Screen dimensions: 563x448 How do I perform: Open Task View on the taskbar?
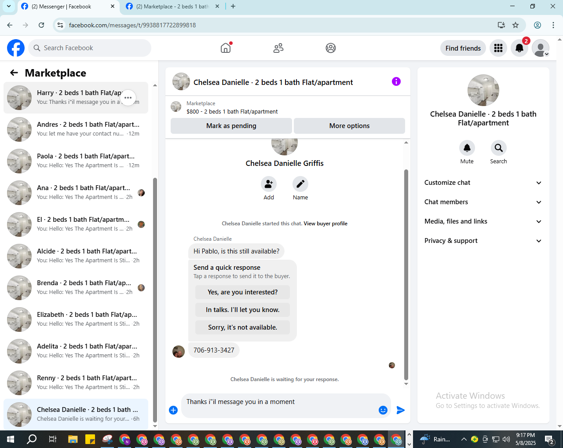pos(52,439)
